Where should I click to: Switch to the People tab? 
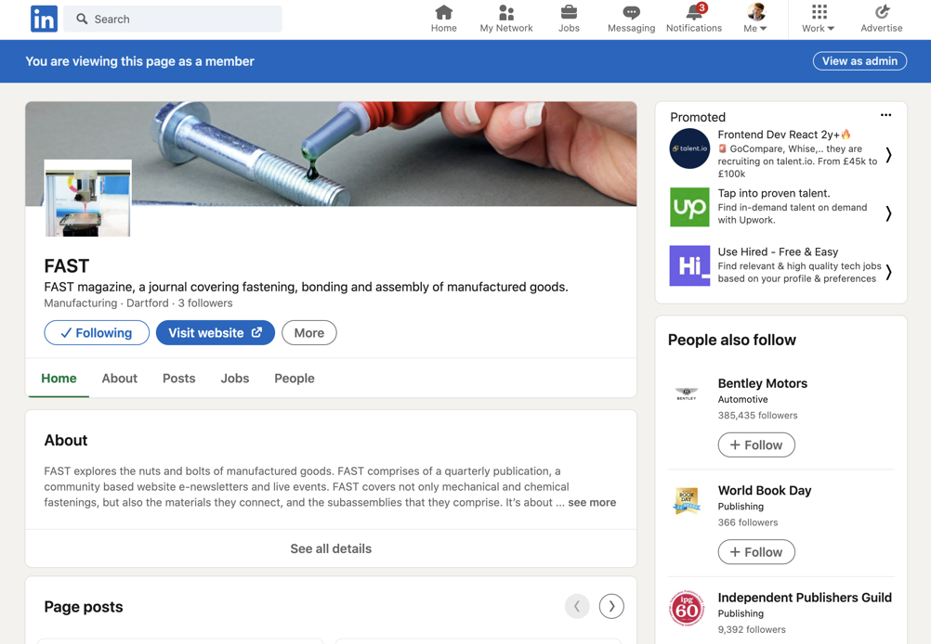pos(295,379)
